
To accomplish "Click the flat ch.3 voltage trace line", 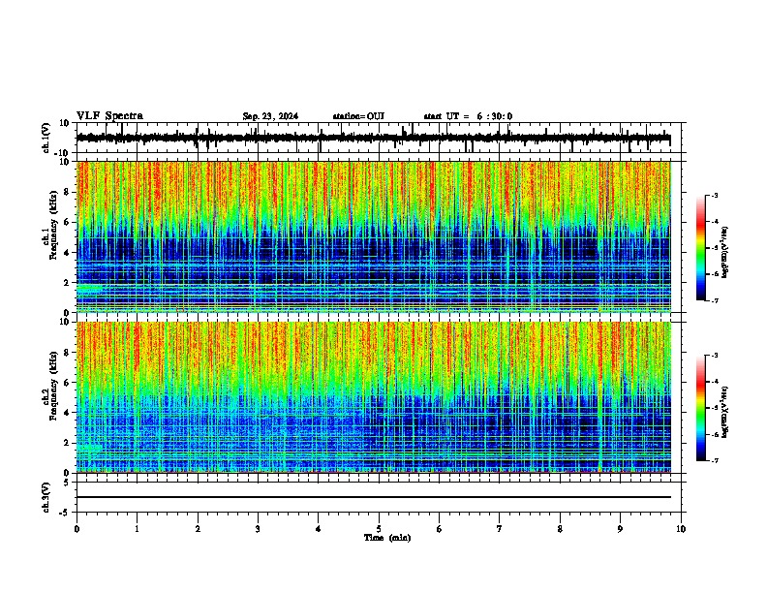I will (374, 497).
